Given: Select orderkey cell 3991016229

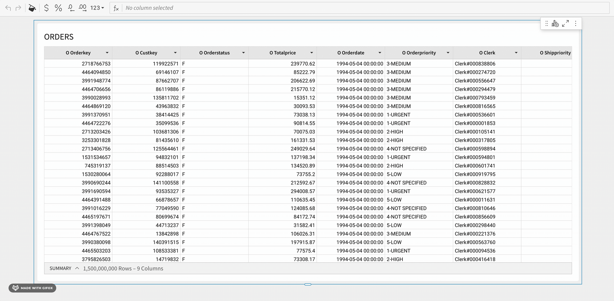Looking at the screenshot, I should coord(78,208).
